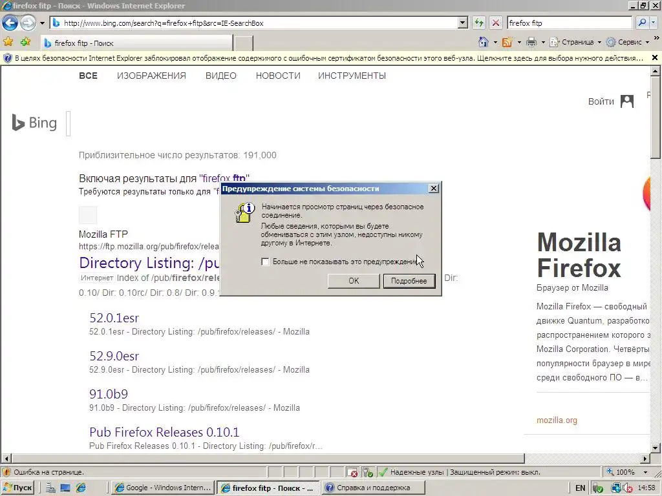Screen dimensions: 662x496
Task: Expand the address bar history dropdown
Action: tap(463, 23)
